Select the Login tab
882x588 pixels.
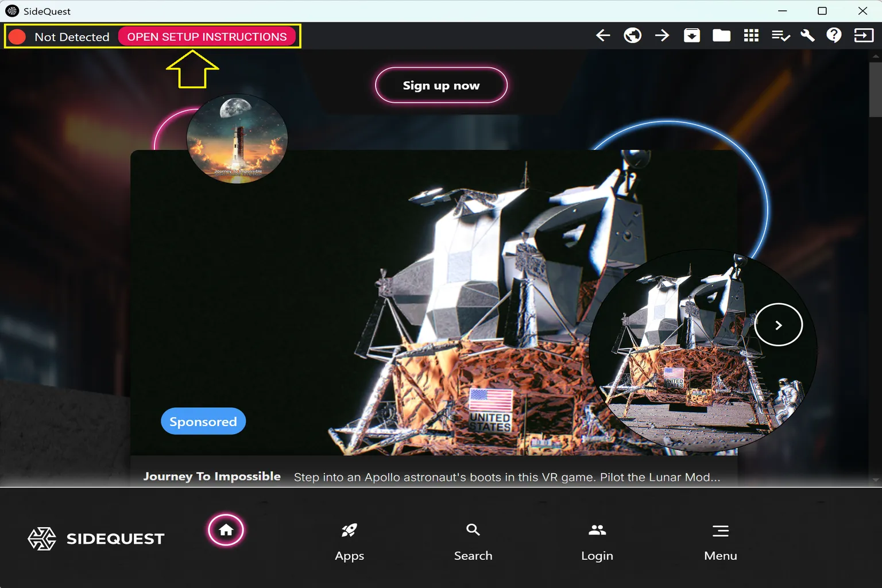tap(597, 541)
